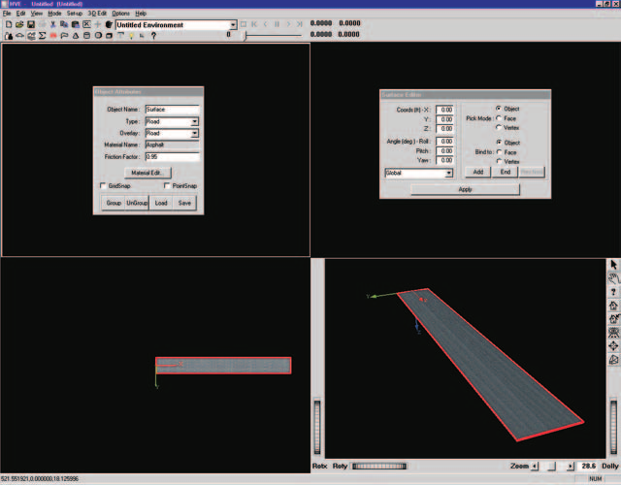621x485 pixels.
Task: Click the cylinder shape icon
Action: click(x=86, y=36)
